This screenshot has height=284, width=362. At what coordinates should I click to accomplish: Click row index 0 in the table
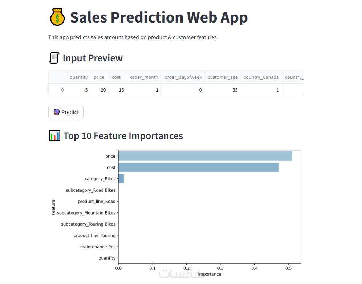click(62, 90)
